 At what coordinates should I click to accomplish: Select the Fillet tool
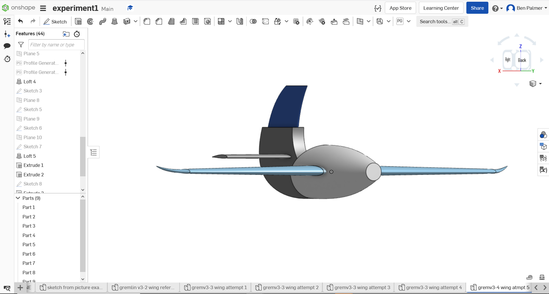(x=147, y=21)
